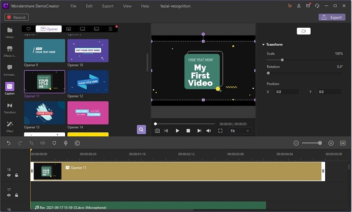
Task: Open the Library panel
Action: click(10, 33)
